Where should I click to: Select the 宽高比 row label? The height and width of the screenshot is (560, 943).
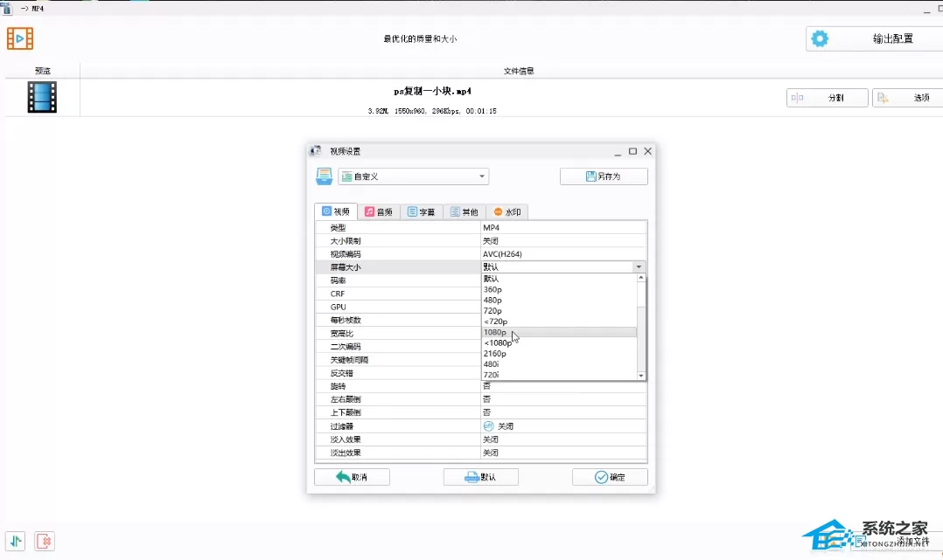341,334
